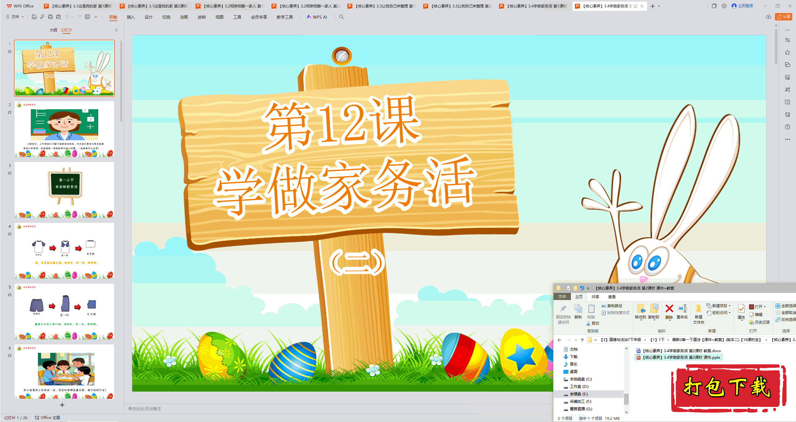
Task: Select slide 3 blackboard thumbnail
Action: [64, 190]
